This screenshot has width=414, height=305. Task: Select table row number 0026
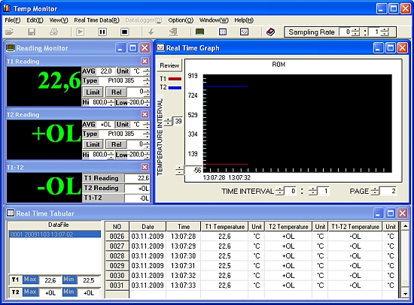117,236
